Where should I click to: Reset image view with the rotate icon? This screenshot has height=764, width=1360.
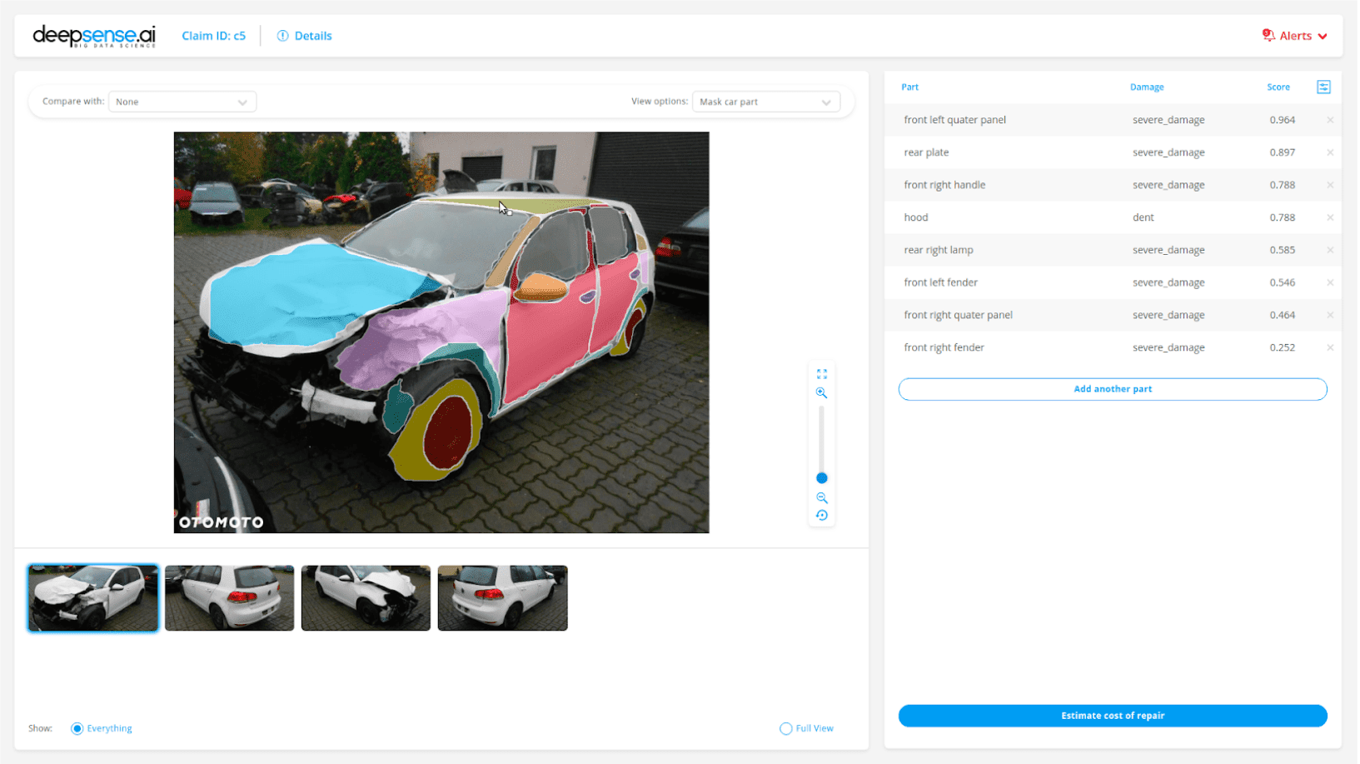[821, 516]
